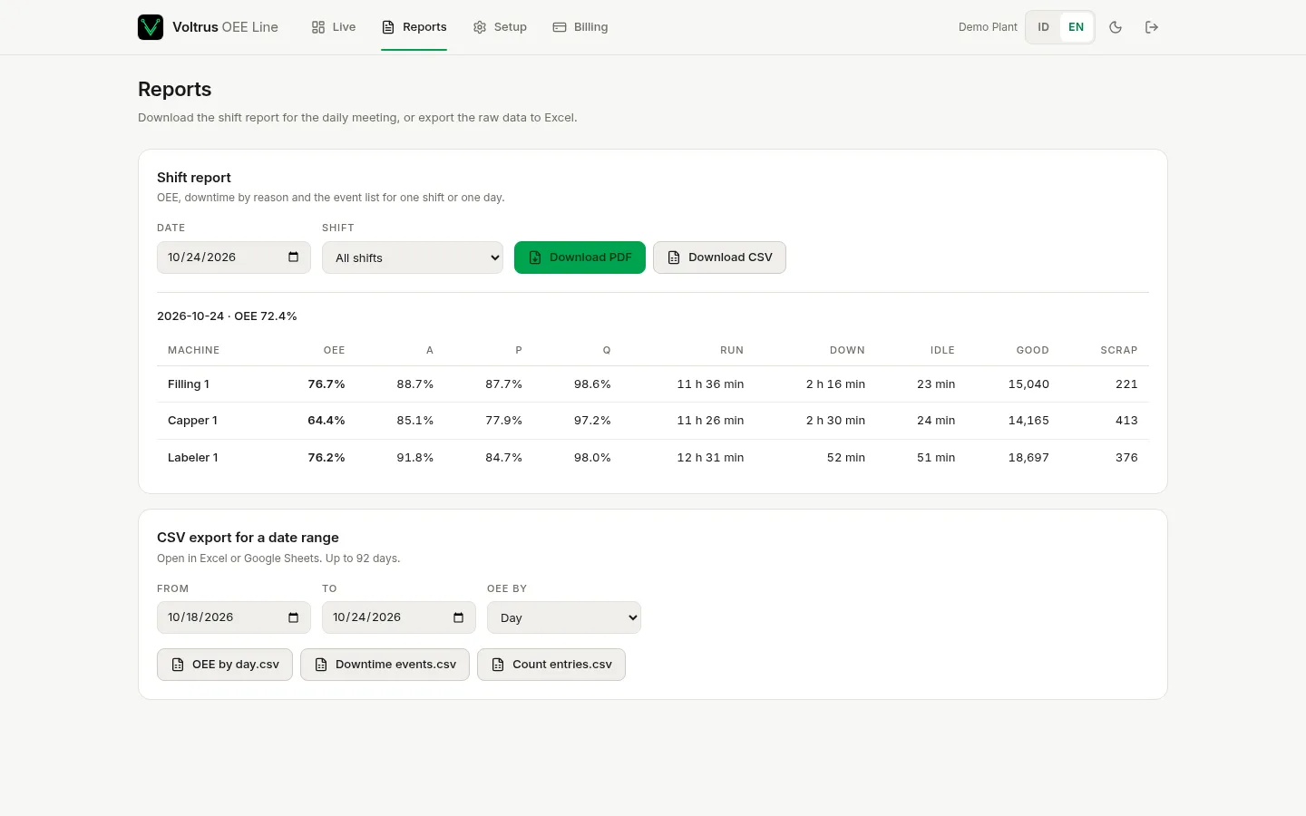
Task: Click the Voltrus logo icon
Action: point(151,27)
